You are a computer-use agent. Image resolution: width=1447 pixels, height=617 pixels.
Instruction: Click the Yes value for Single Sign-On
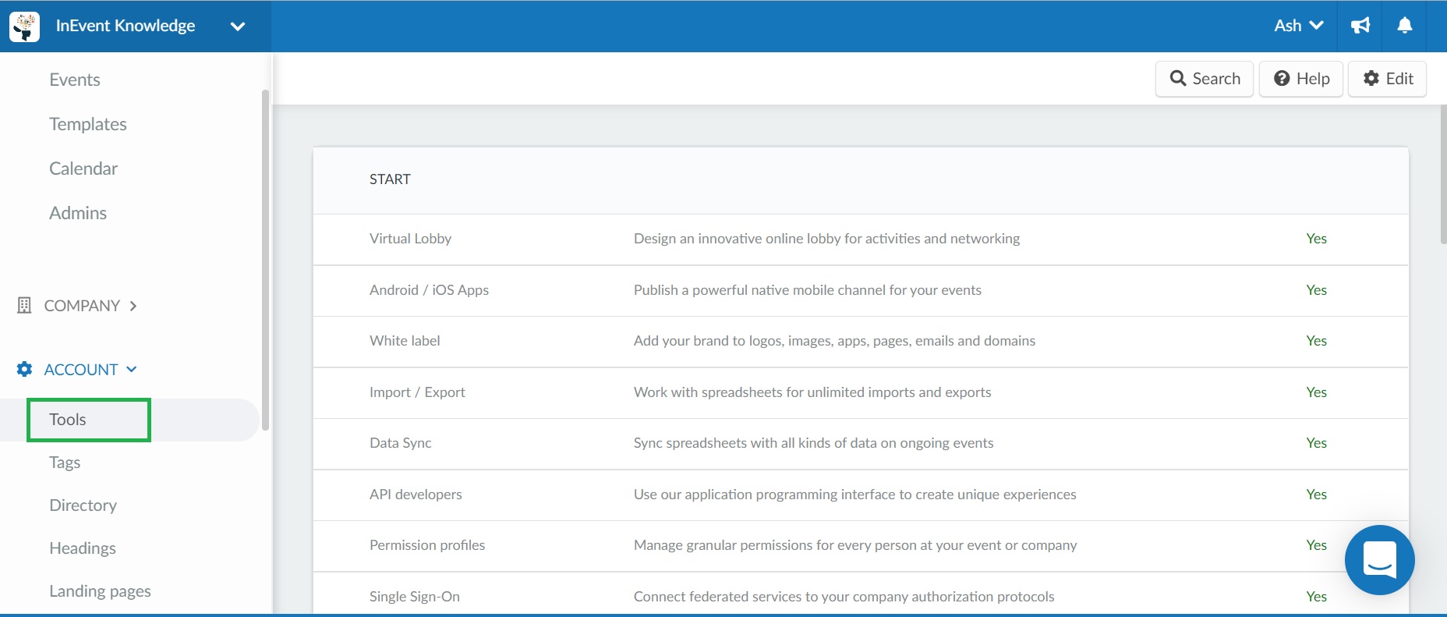[1317, 597]
